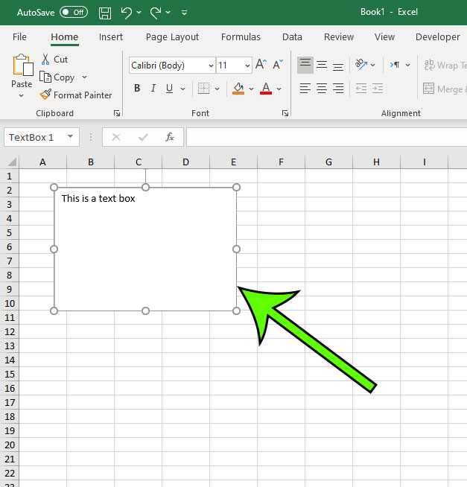Viewport: 467px width, 487px height.
Task: Toggle Bold formatting
Action: (137, 88)
